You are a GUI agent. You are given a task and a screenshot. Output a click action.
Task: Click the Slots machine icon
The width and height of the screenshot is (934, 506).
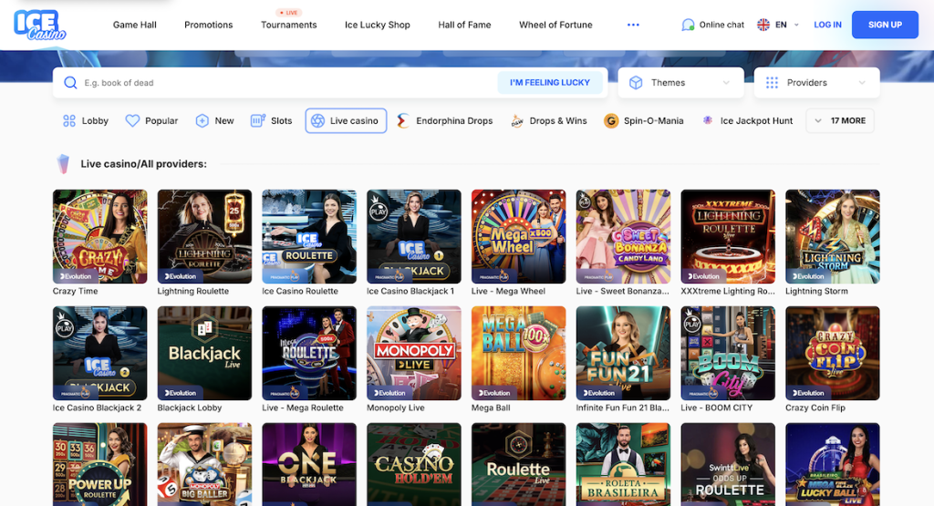pos(258,121)
